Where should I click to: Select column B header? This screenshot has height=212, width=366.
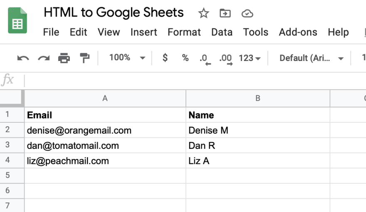[258, 98]
